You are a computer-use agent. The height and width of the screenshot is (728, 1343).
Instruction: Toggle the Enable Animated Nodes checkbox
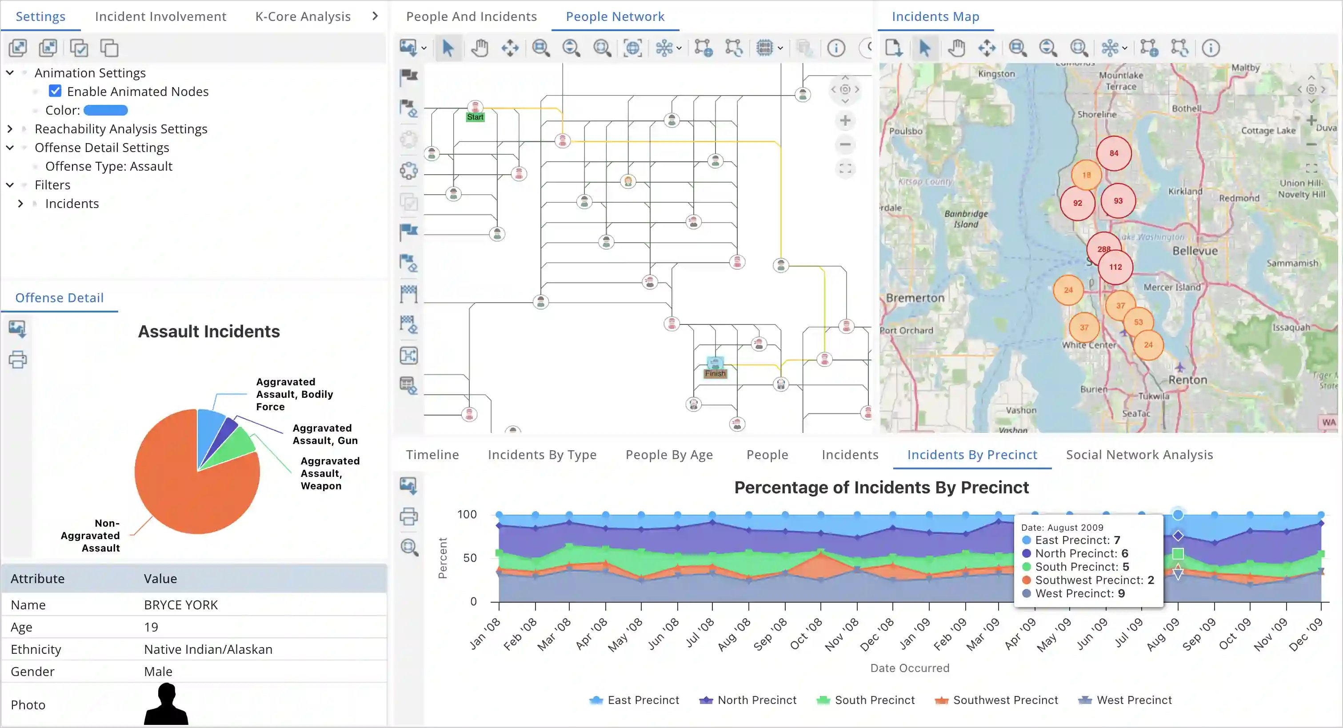pos(55,91)
